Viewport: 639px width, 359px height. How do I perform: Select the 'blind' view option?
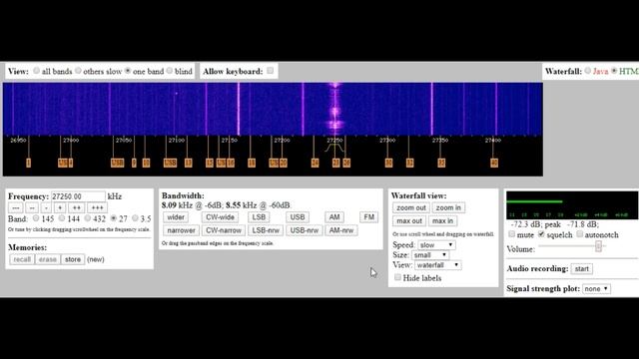point(170,71)
